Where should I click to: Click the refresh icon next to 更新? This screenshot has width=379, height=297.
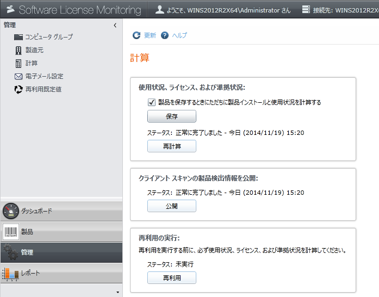(136, 35)
